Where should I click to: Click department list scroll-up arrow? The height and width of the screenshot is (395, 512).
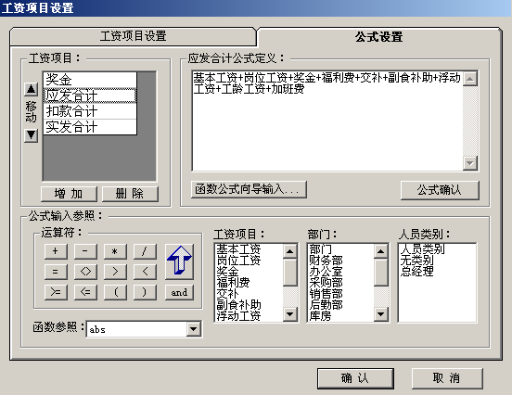pos(380,251)
